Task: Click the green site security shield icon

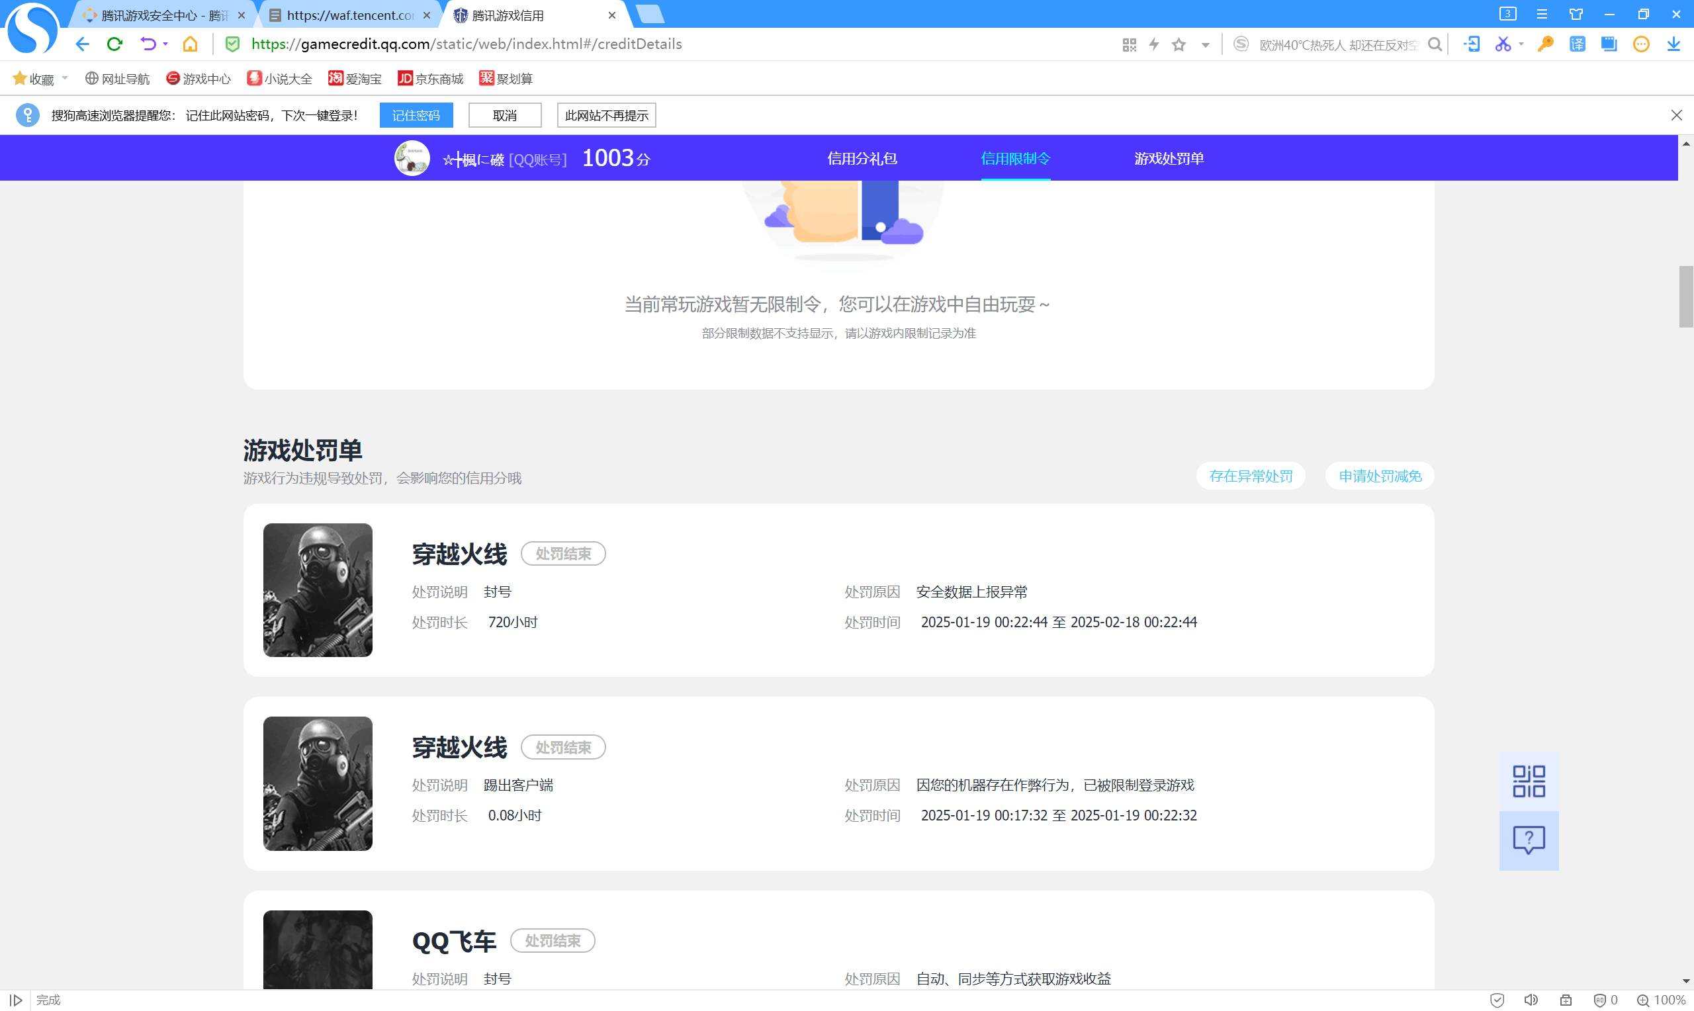Action: (232, 44)
